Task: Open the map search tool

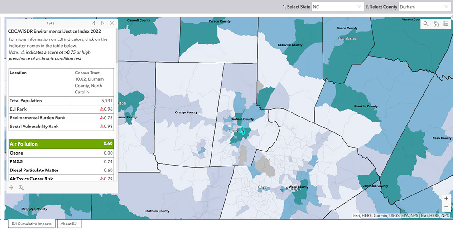Action: [426, 24]
